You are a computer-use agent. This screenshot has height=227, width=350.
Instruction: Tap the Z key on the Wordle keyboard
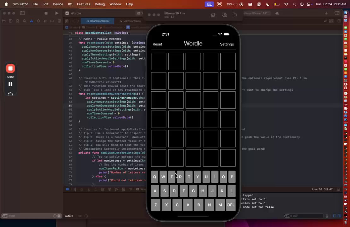(x=155, y=205)
